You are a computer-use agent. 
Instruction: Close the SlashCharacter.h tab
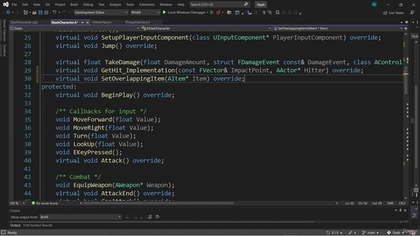87,22
